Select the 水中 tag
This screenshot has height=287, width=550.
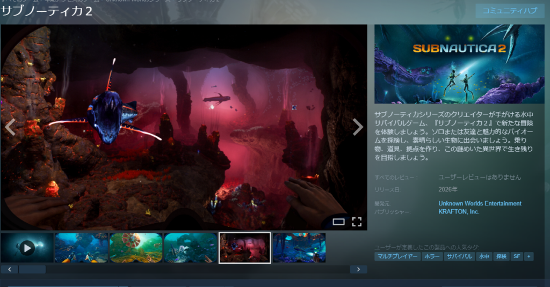point(484,256)
